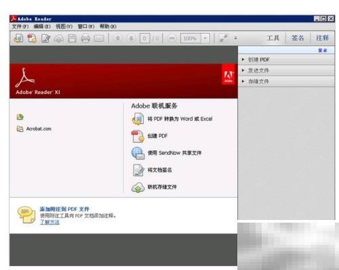Screen dimensions: 339x270
Task: Expand the 存储文件 panel section
Action: [286, 81]
